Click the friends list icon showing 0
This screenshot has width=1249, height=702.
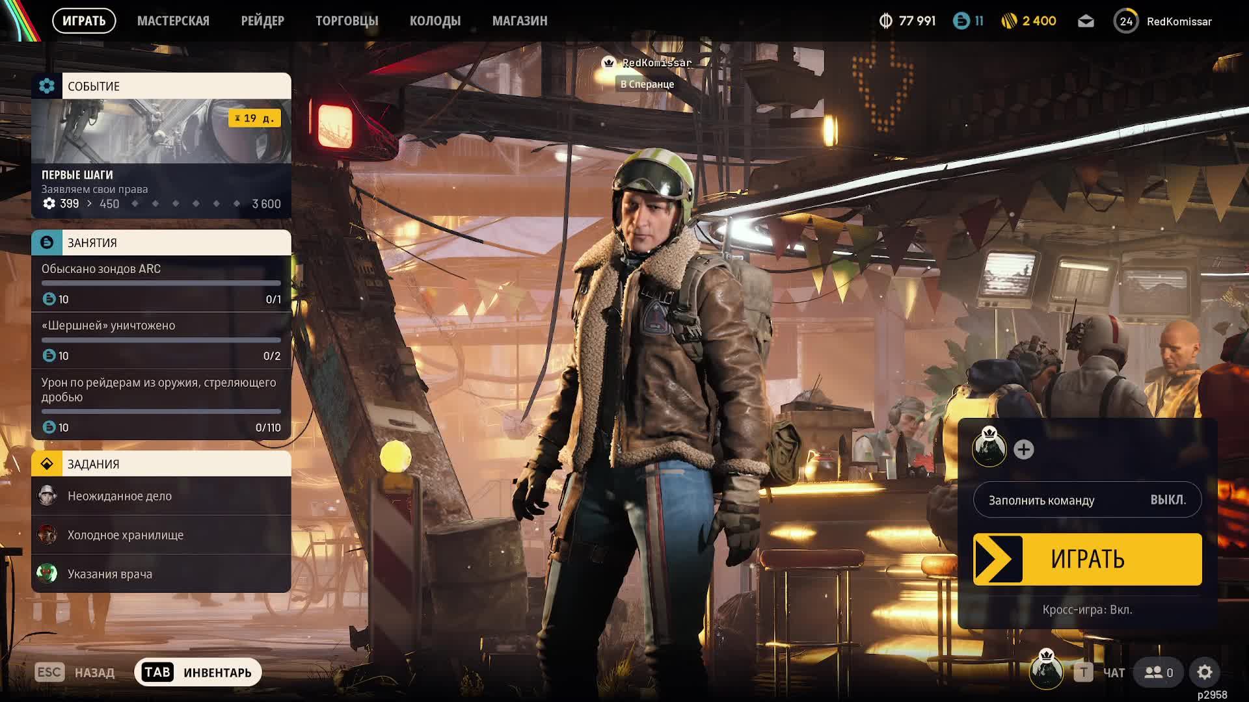click(x=1158, y=672)
